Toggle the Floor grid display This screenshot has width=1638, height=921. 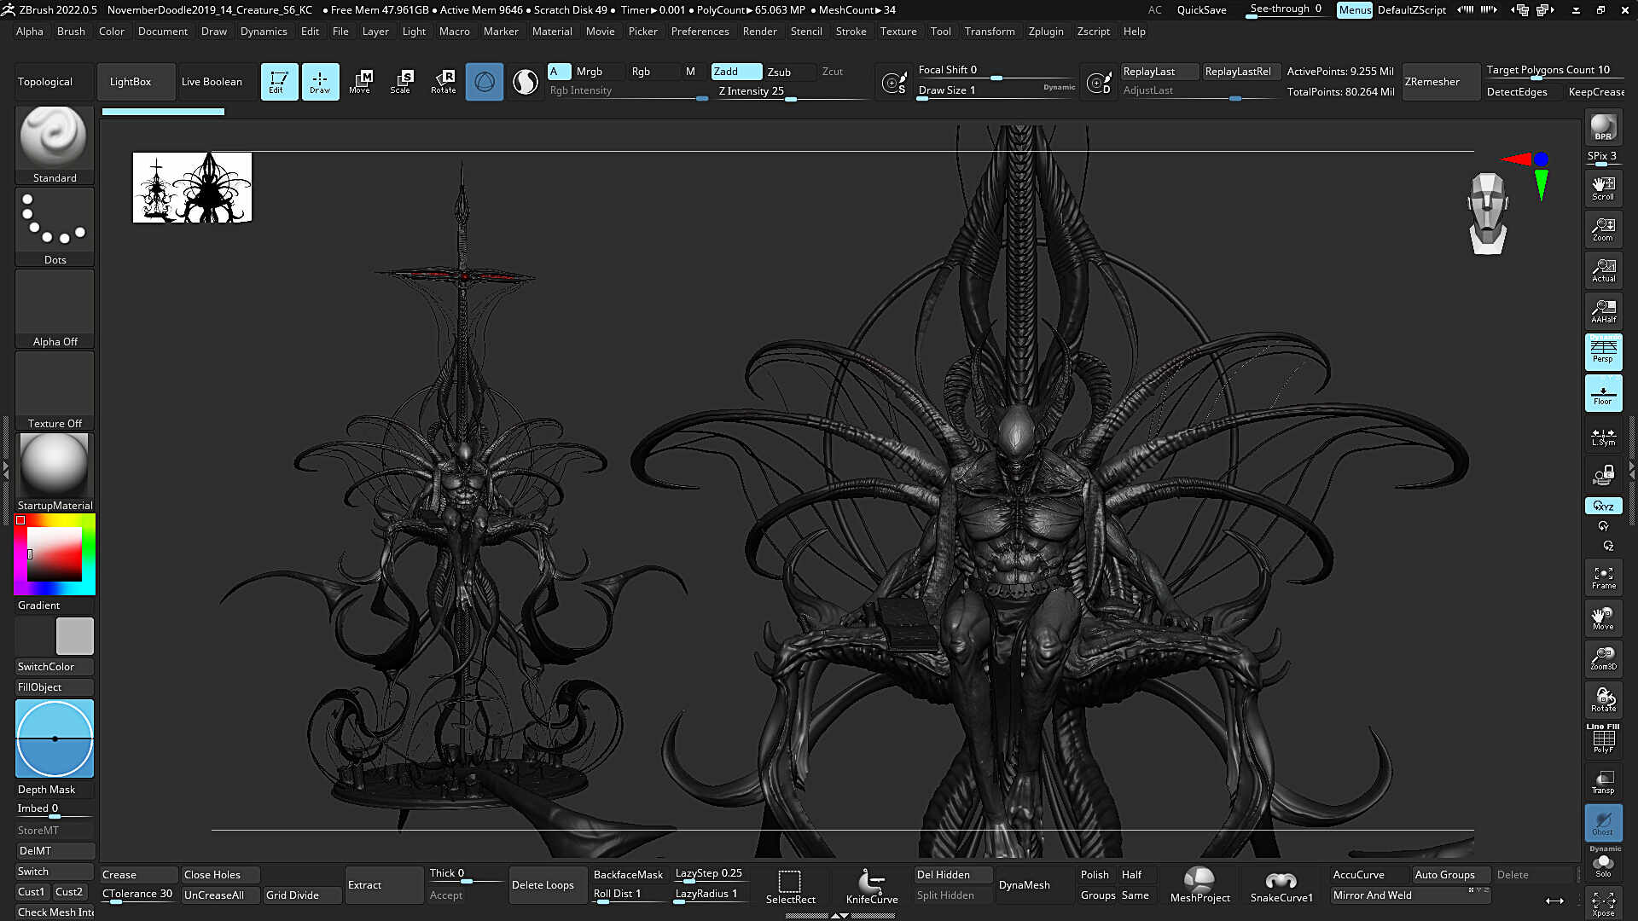coord(1604,393)
